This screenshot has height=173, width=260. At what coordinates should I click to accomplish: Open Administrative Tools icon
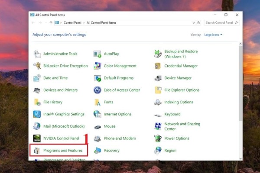(37, 54)
